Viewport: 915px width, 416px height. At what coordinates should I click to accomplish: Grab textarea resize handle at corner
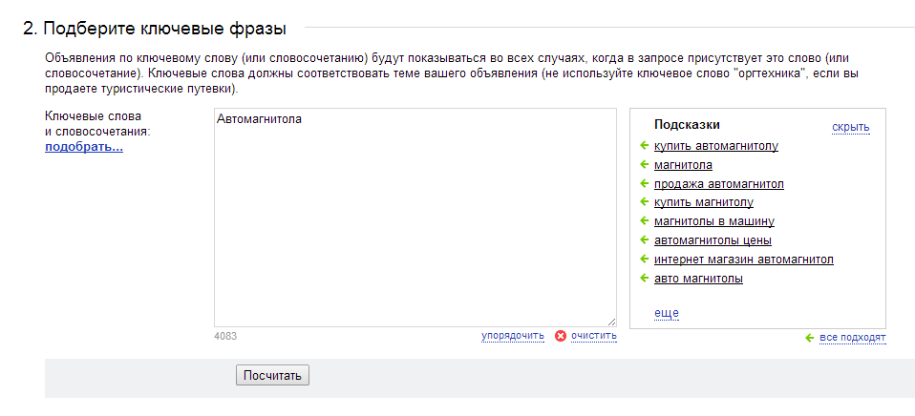[611, 322]
